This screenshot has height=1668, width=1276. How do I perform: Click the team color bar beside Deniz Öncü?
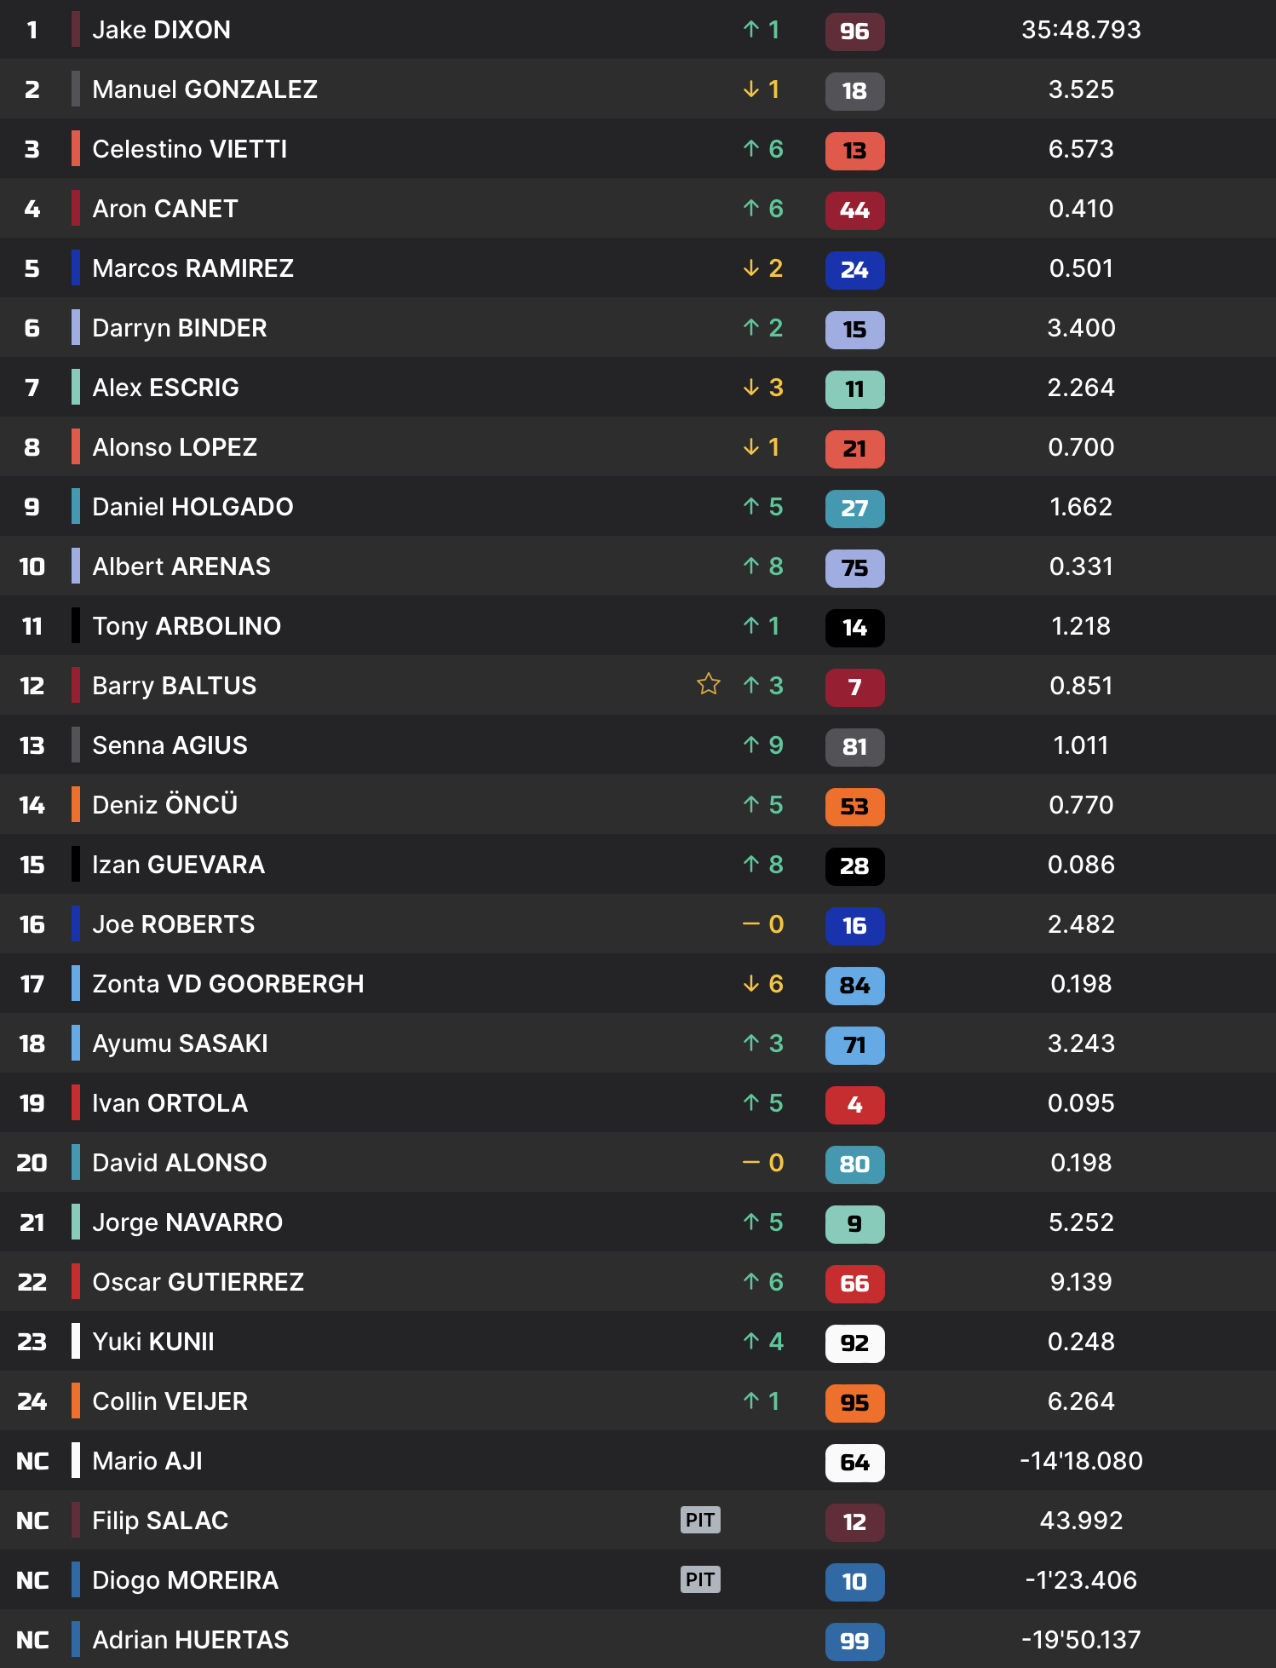pos(76,805)
